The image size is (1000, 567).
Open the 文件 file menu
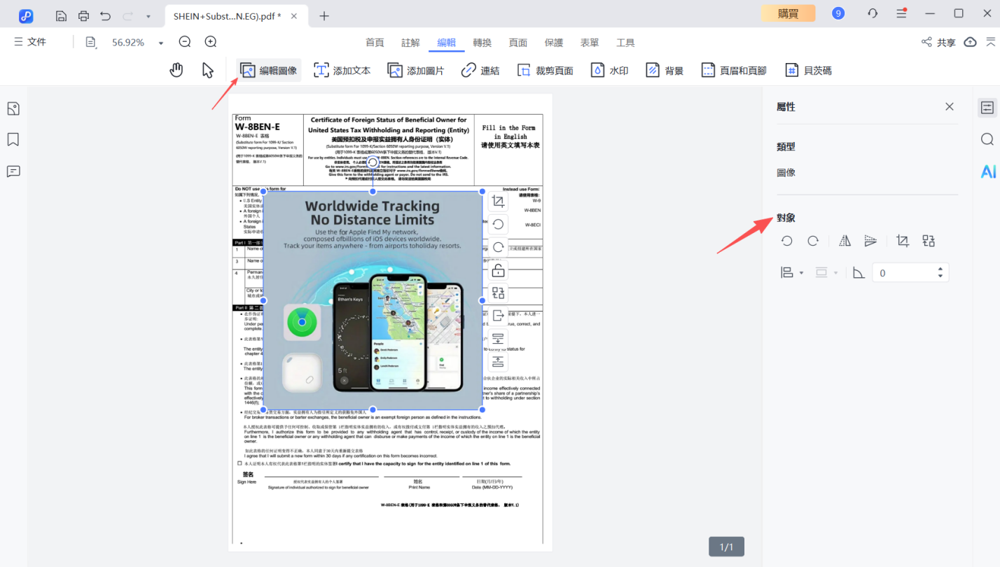pyautogui.click(x=30, y=42)
